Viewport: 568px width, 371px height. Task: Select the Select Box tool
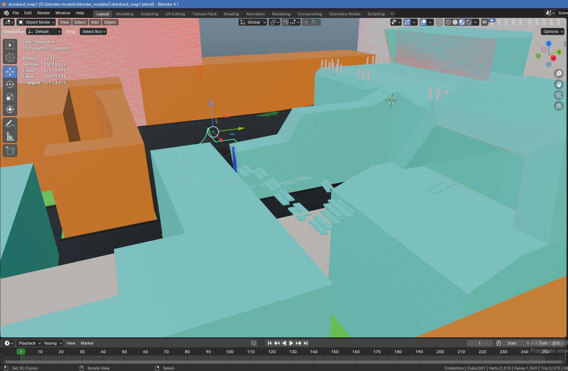click(x=10, y=45)
